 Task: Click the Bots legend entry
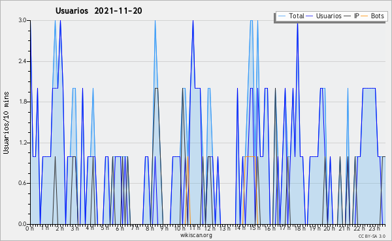[372, 16]
